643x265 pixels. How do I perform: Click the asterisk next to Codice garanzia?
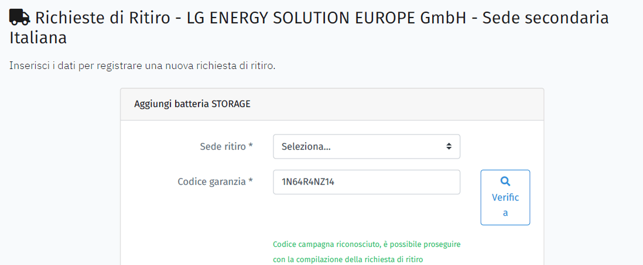[x=251, y=181]
